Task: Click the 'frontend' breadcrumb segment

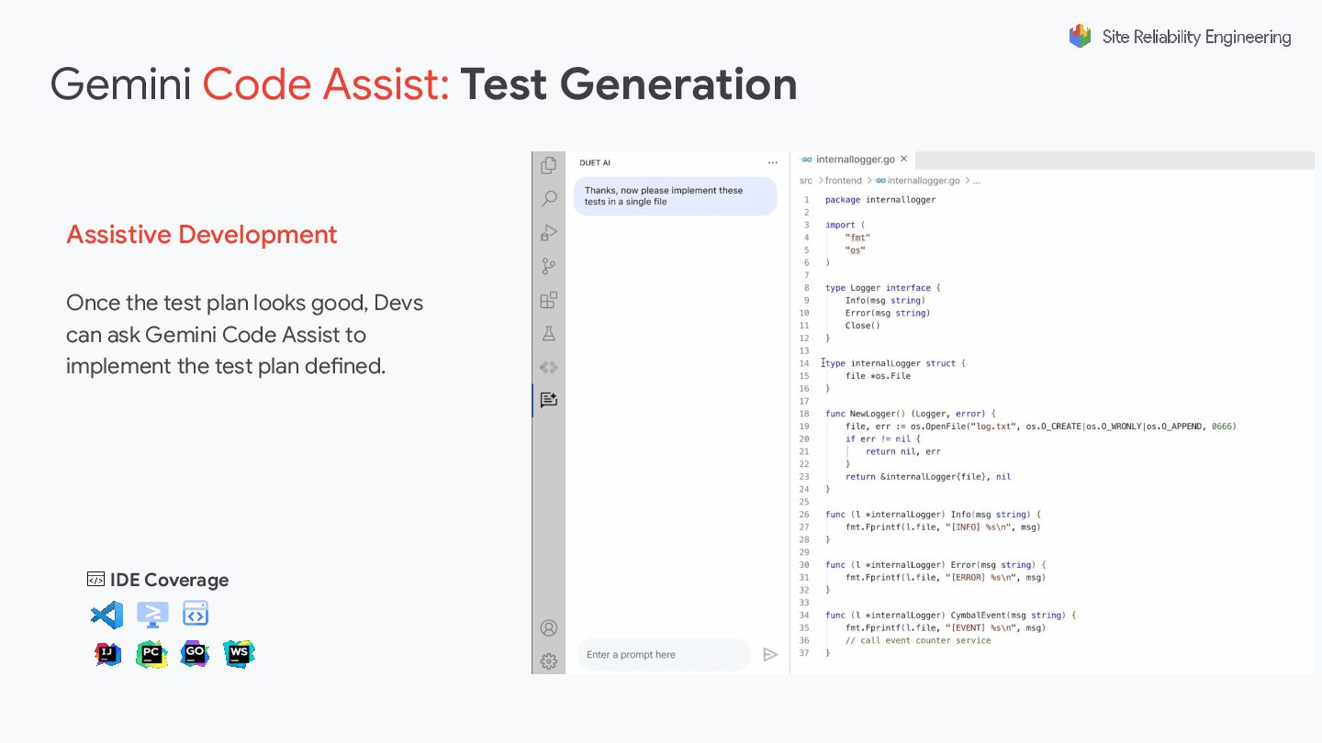Action: pos(843,181)
